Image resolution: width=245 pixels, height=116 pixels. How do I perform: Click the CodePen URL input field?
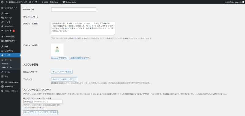73,9
